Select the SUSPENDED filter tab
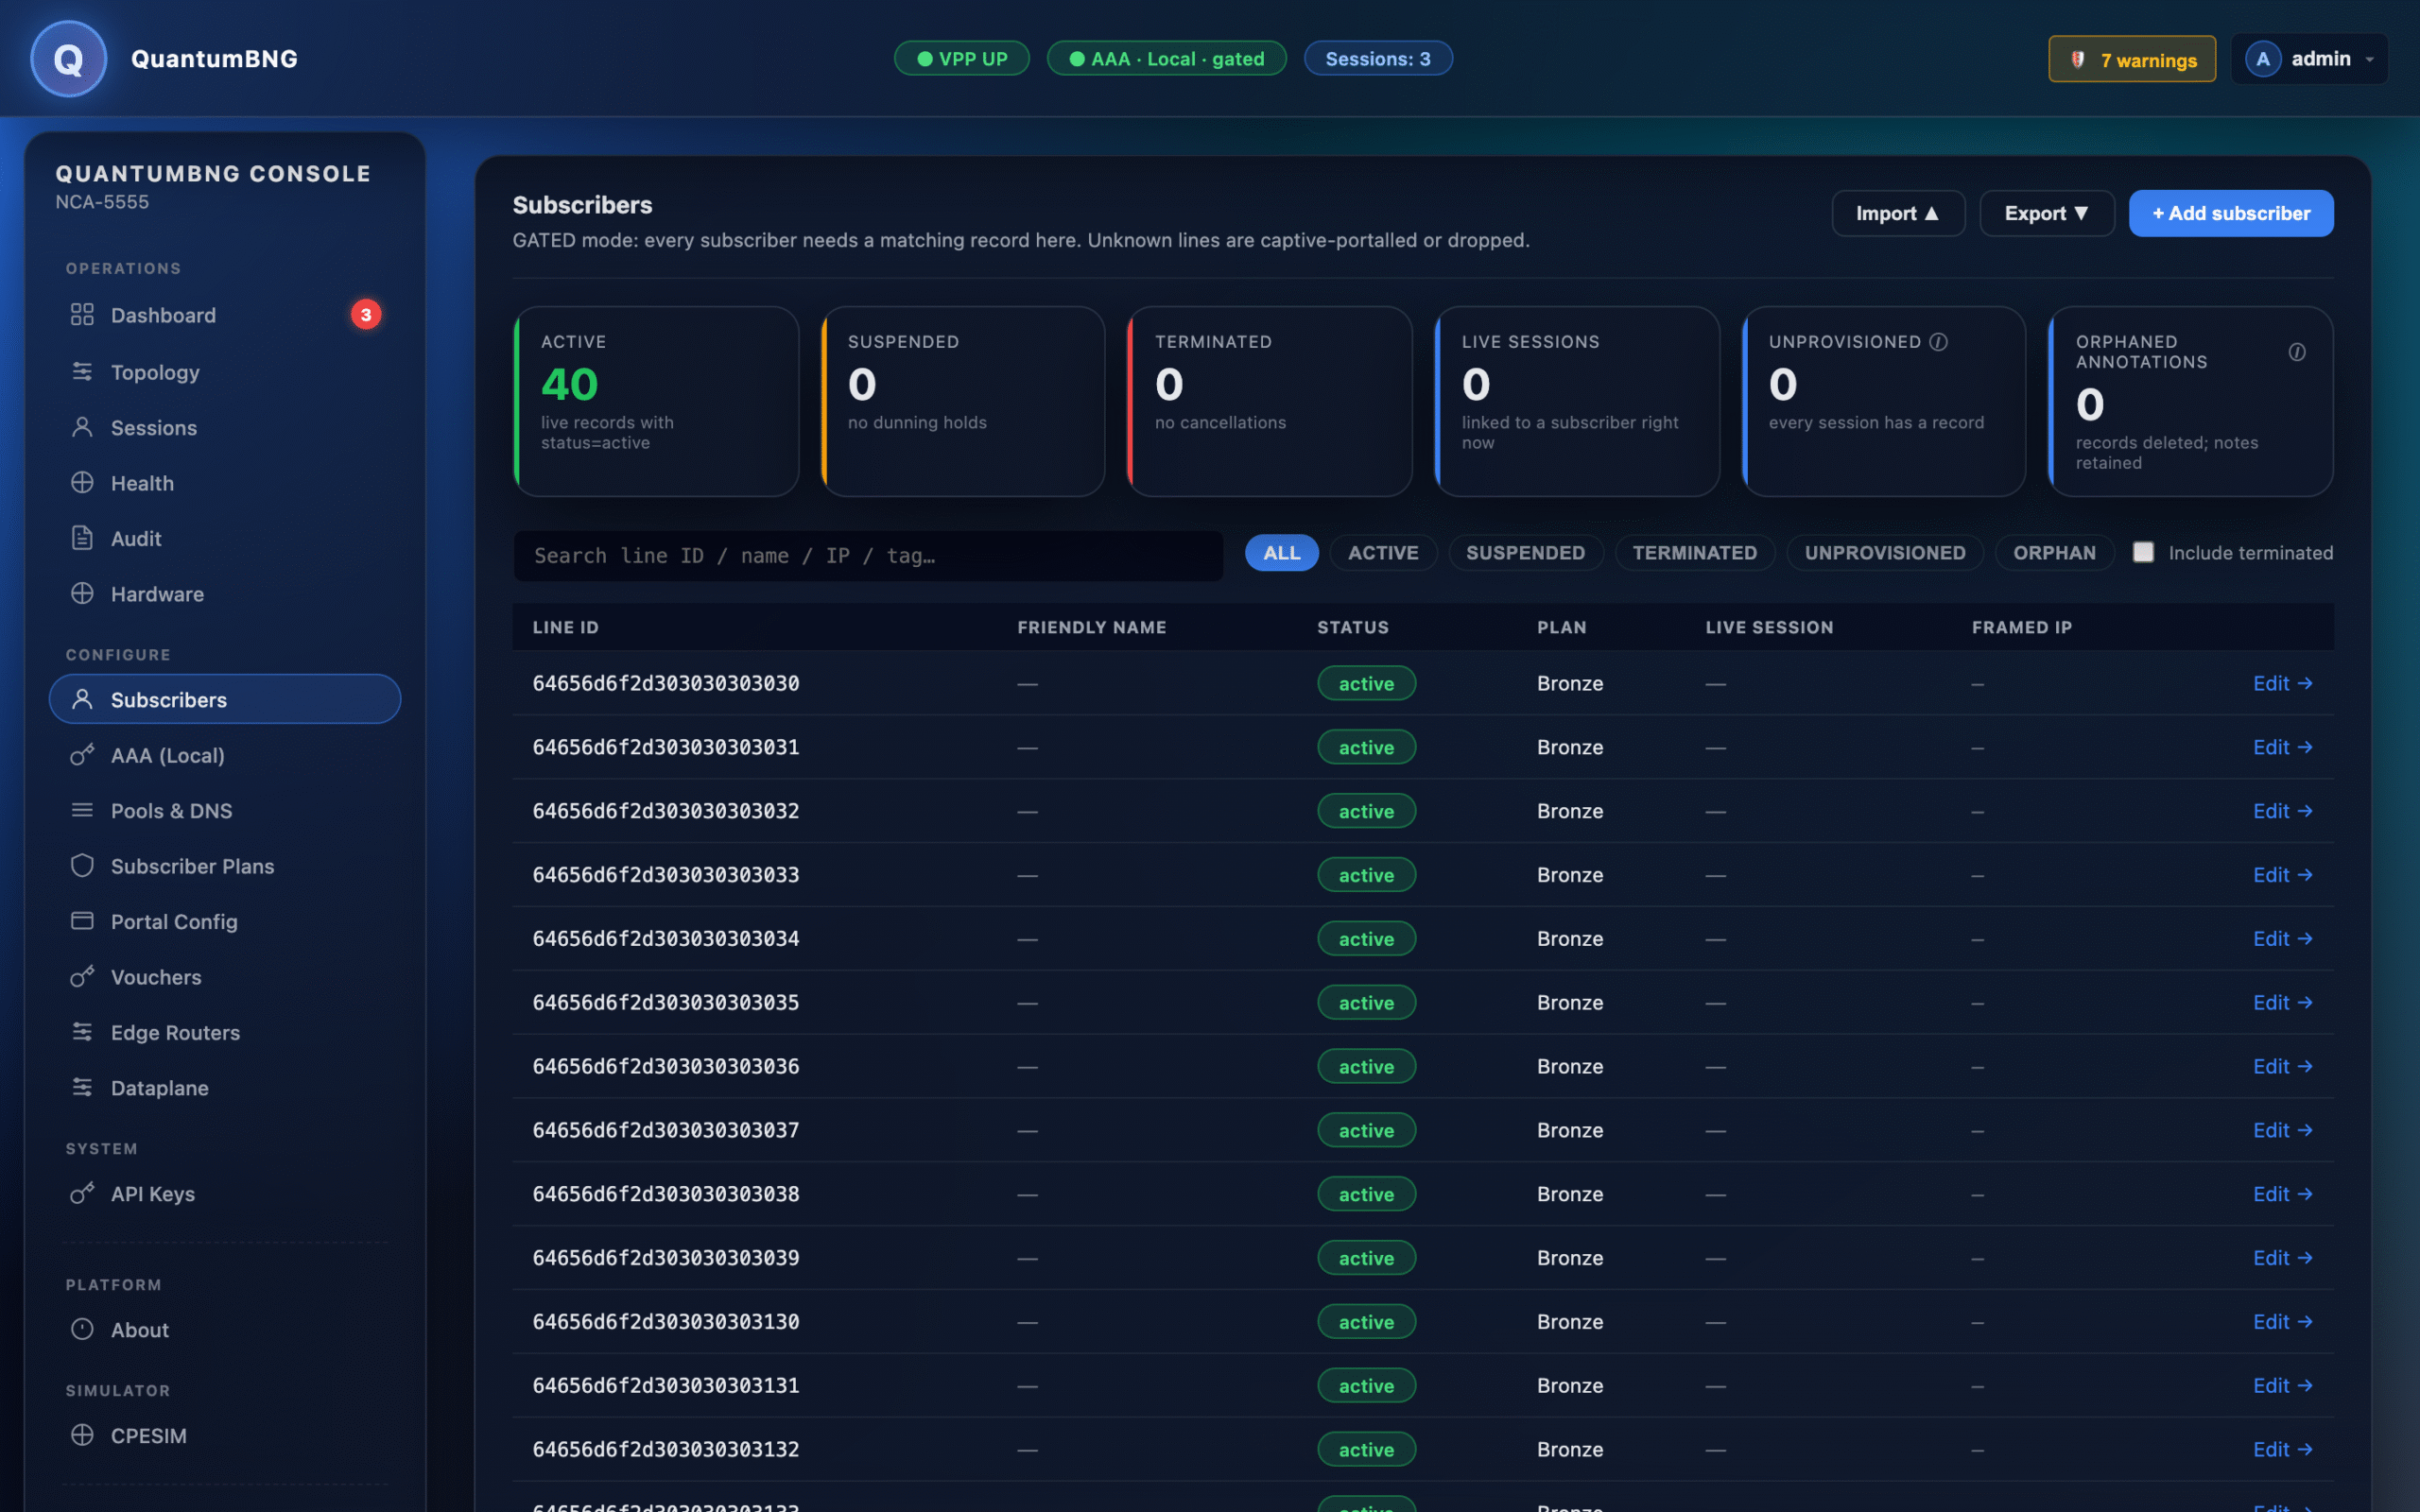 (x=1525, y=553)
